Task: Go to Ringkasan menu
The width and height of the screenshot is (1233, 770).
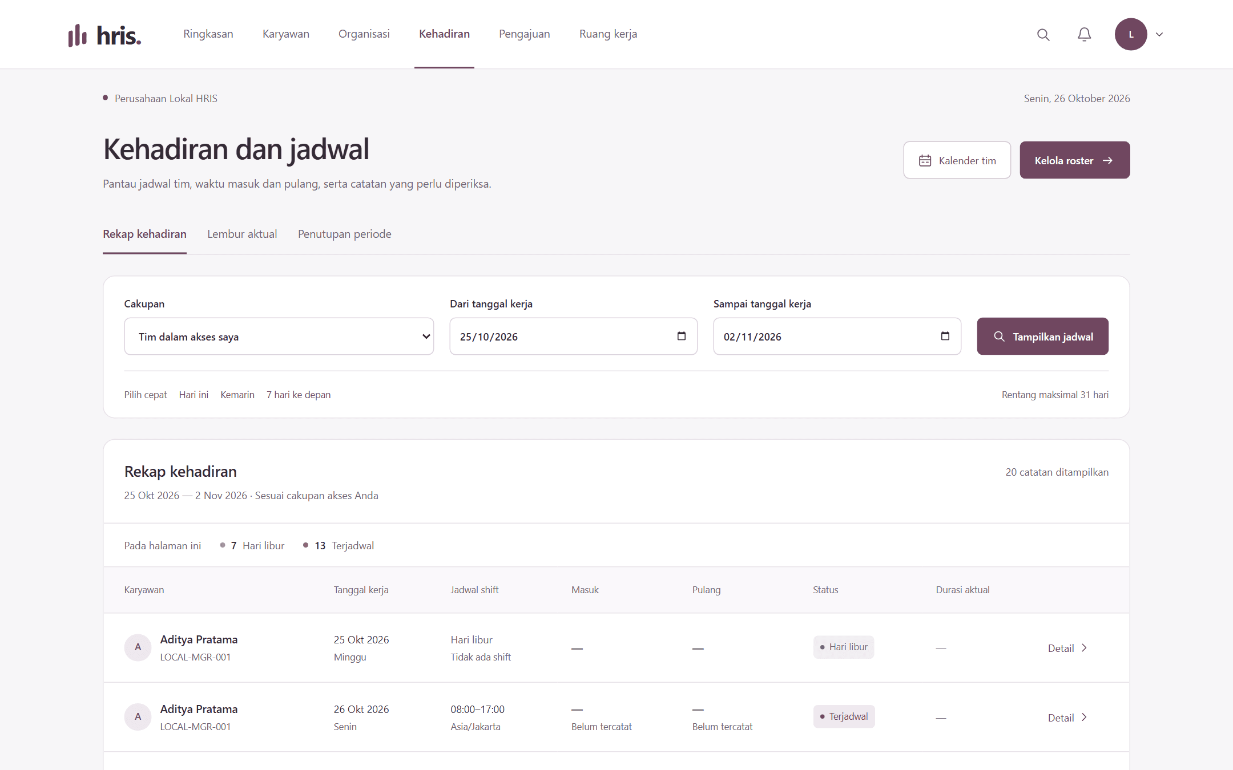Action: pyautogui.click(x=208, y=34)
